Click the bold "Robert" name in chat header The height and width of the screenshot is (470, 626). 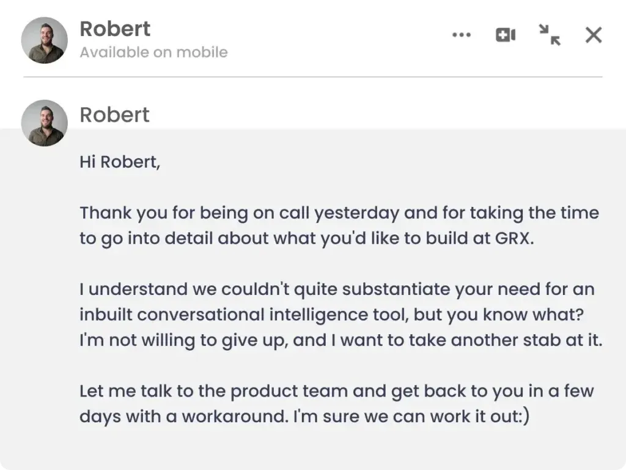115,29
